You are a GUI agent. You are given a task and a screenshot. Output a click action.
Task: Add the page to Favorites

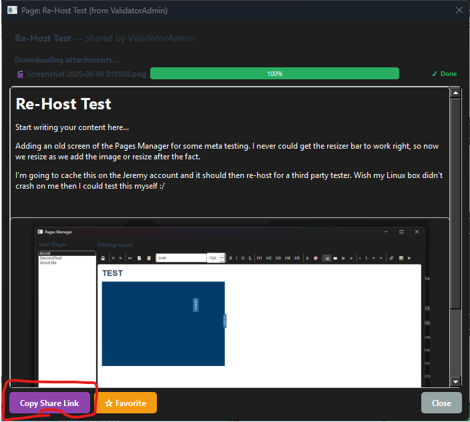pyautogui.click(x=126, y=403)
